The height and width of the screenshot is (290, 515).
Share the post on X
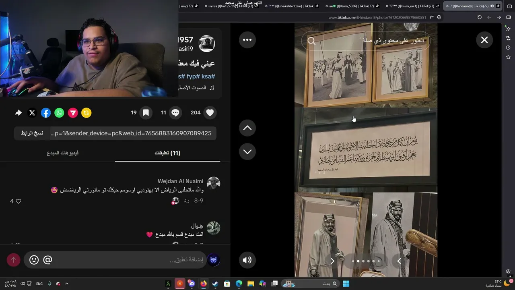(32, 113)
